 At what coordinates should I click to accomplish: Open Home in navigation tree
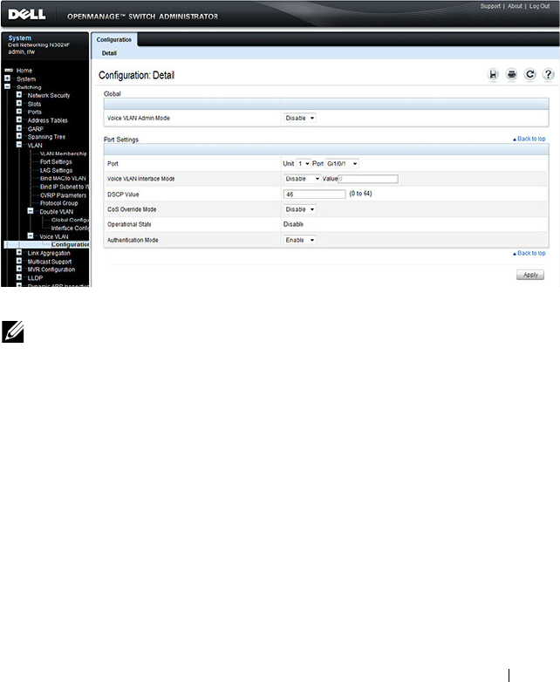[24, 71]
